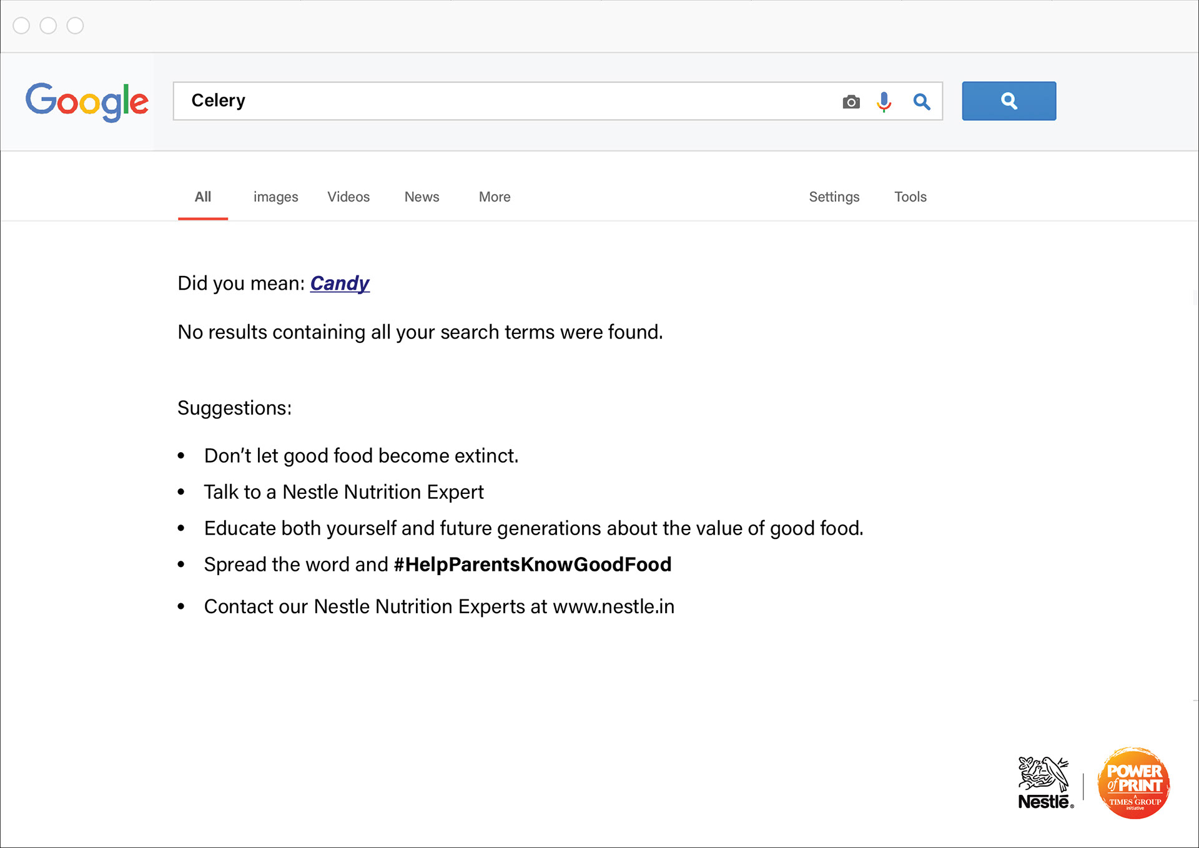Click the first window control circle
The width and height of the screenshot is (1199, 848).
21,26
